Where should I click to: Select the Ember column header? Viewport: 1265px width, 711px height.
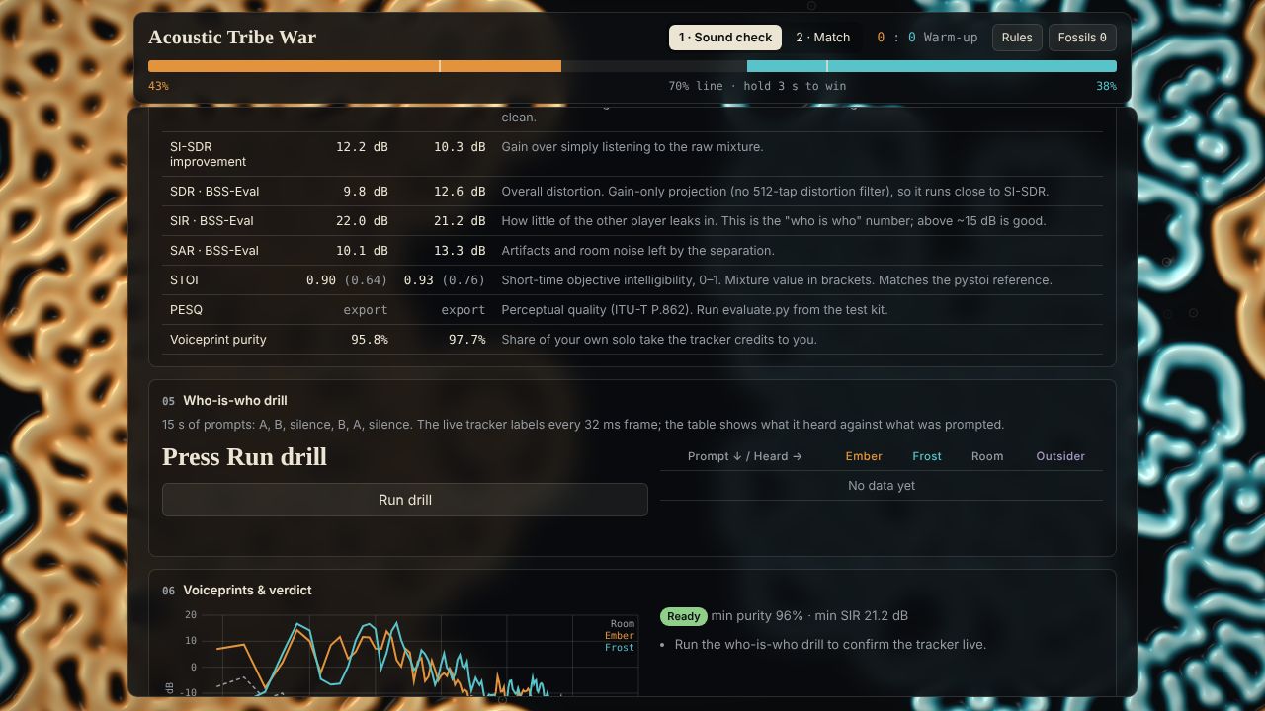tap(864, 456)
